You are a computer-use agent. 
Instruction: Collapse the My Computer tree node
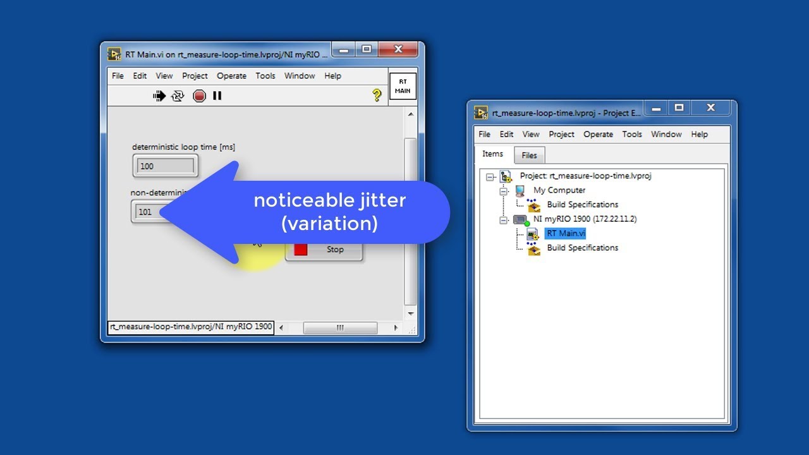click(x=504, y=191)
